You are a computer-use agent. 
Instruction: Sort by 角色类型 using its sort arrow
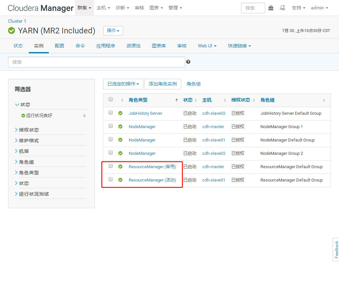[177, 100]
